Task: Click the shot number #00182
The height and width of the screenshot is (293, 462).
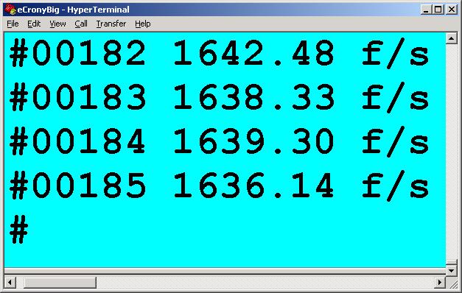Action: (77, 53)
